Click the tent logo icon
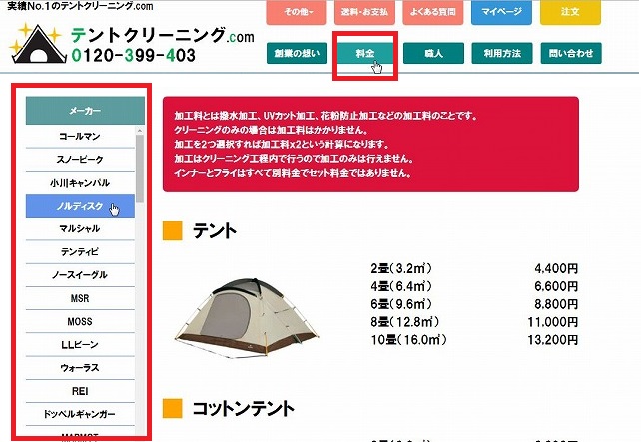 coord(38,44)
